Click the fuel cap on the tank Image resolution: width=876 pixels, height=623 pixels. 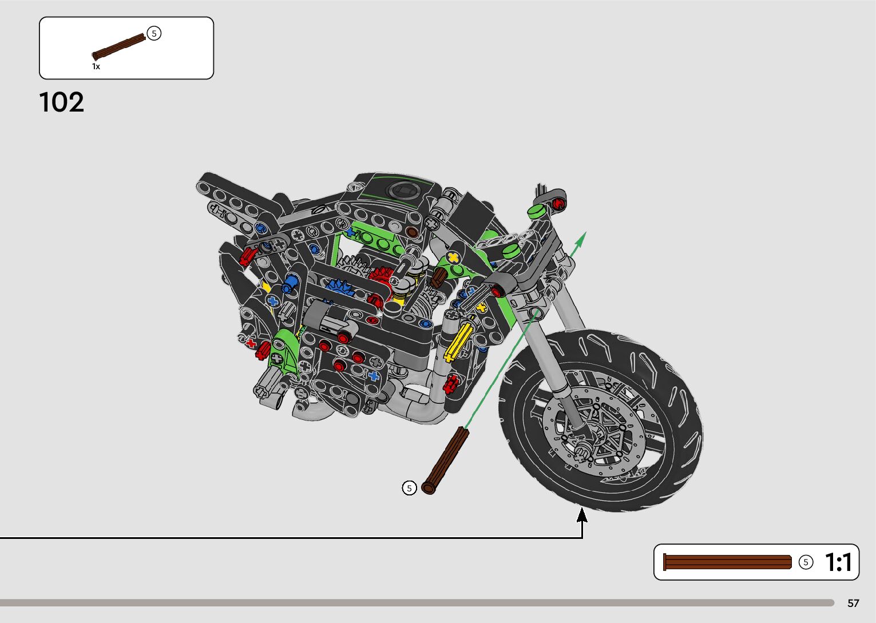pos(402,189)
